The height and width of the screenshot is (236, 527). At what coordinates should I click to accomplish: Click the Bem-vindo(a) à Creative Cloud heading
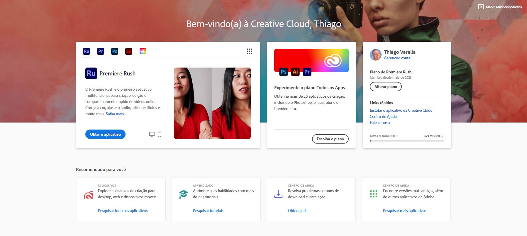[x=263, y=24]
